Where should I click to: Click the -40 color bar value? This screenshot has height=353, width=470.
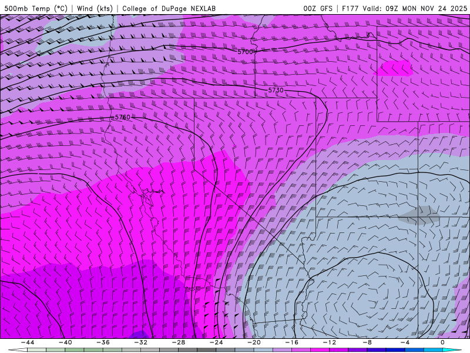(x=65, y=342)
